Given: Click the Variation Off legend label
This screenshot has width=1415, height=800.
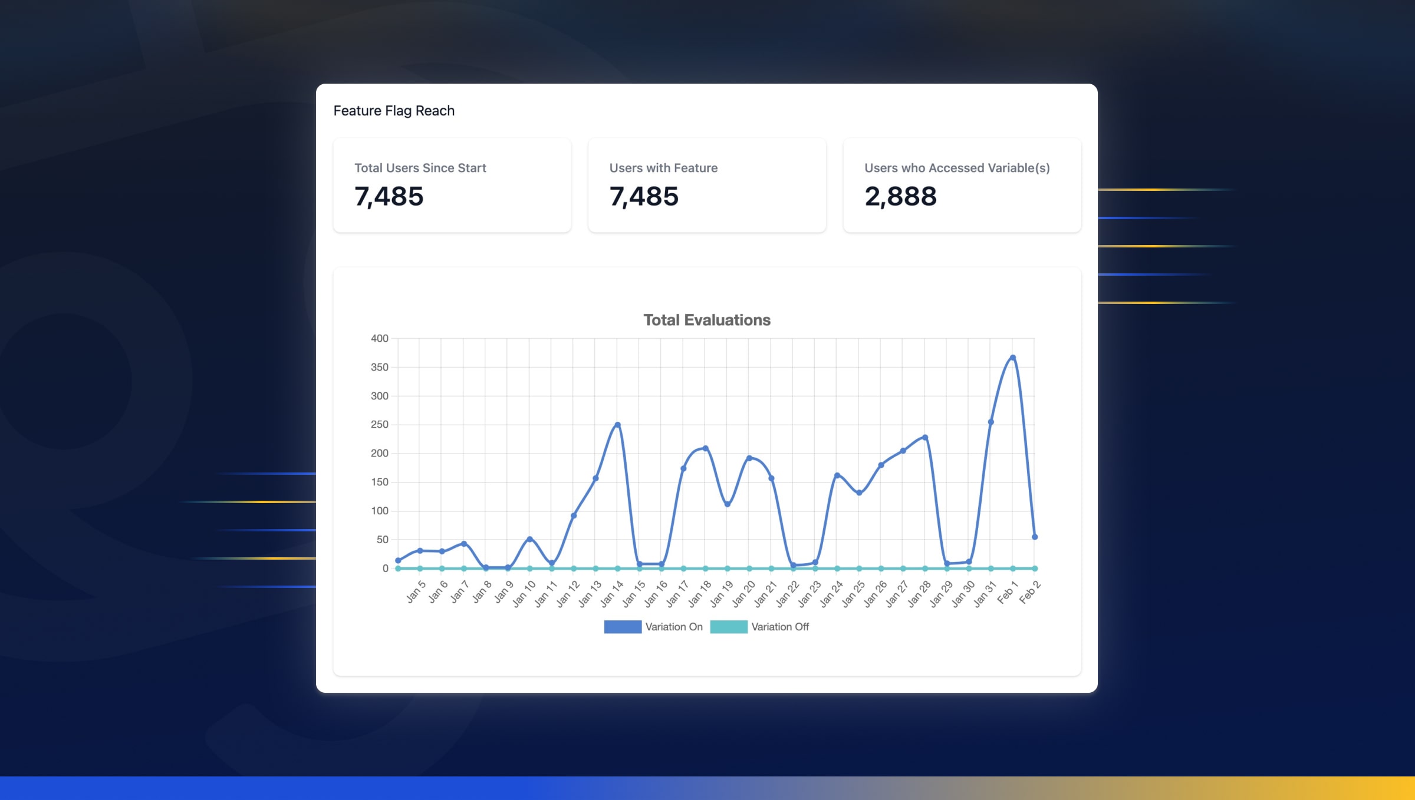Looking at the screenshot, I should [780, 627].
